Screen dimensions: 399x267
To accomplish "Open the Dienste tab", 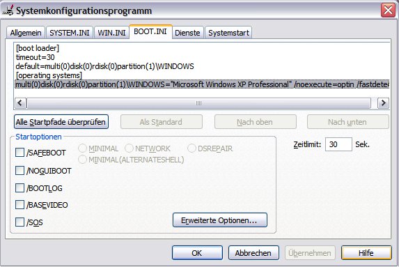I will pyautogui.click(x=187, y=33).
